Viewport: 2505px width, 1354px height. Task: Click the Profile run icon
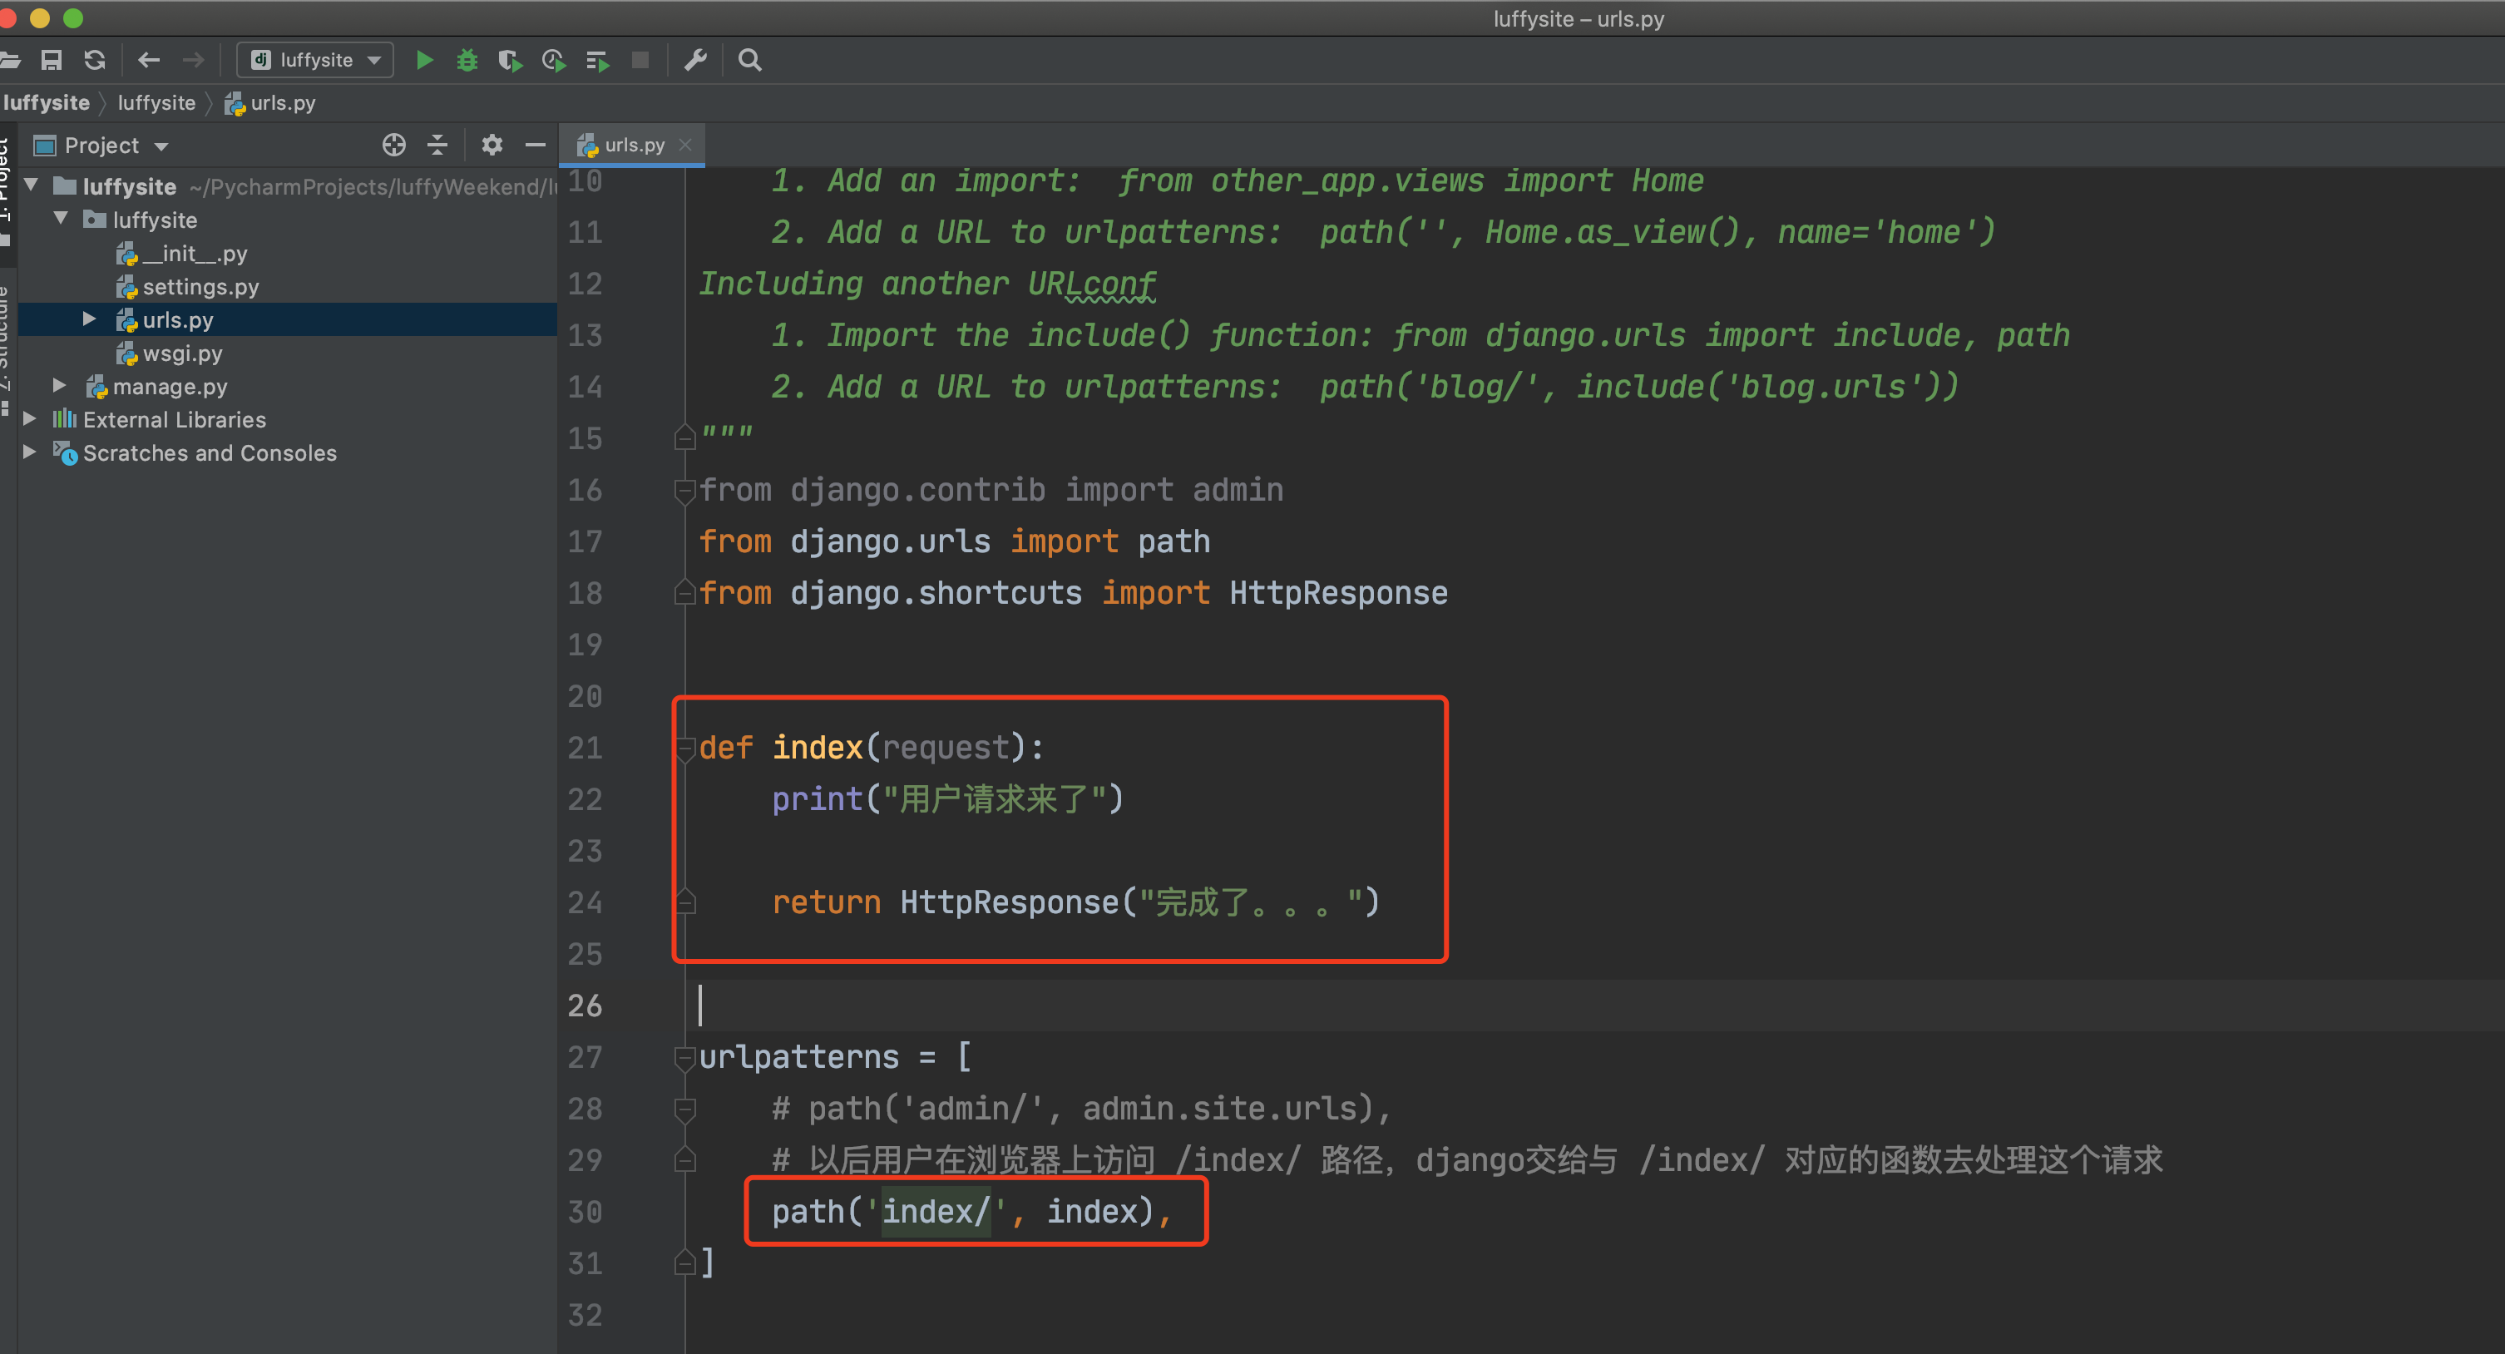pos(553,61)
